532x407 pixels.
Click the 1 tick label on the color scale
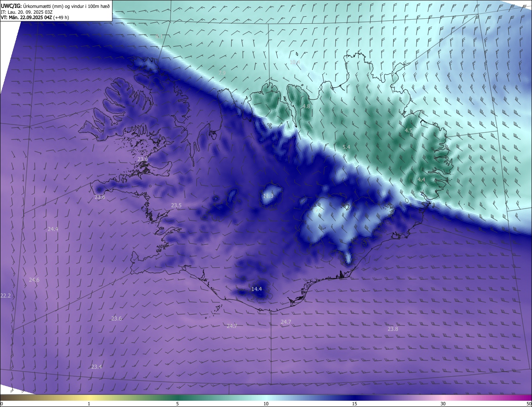coord(89,404)
